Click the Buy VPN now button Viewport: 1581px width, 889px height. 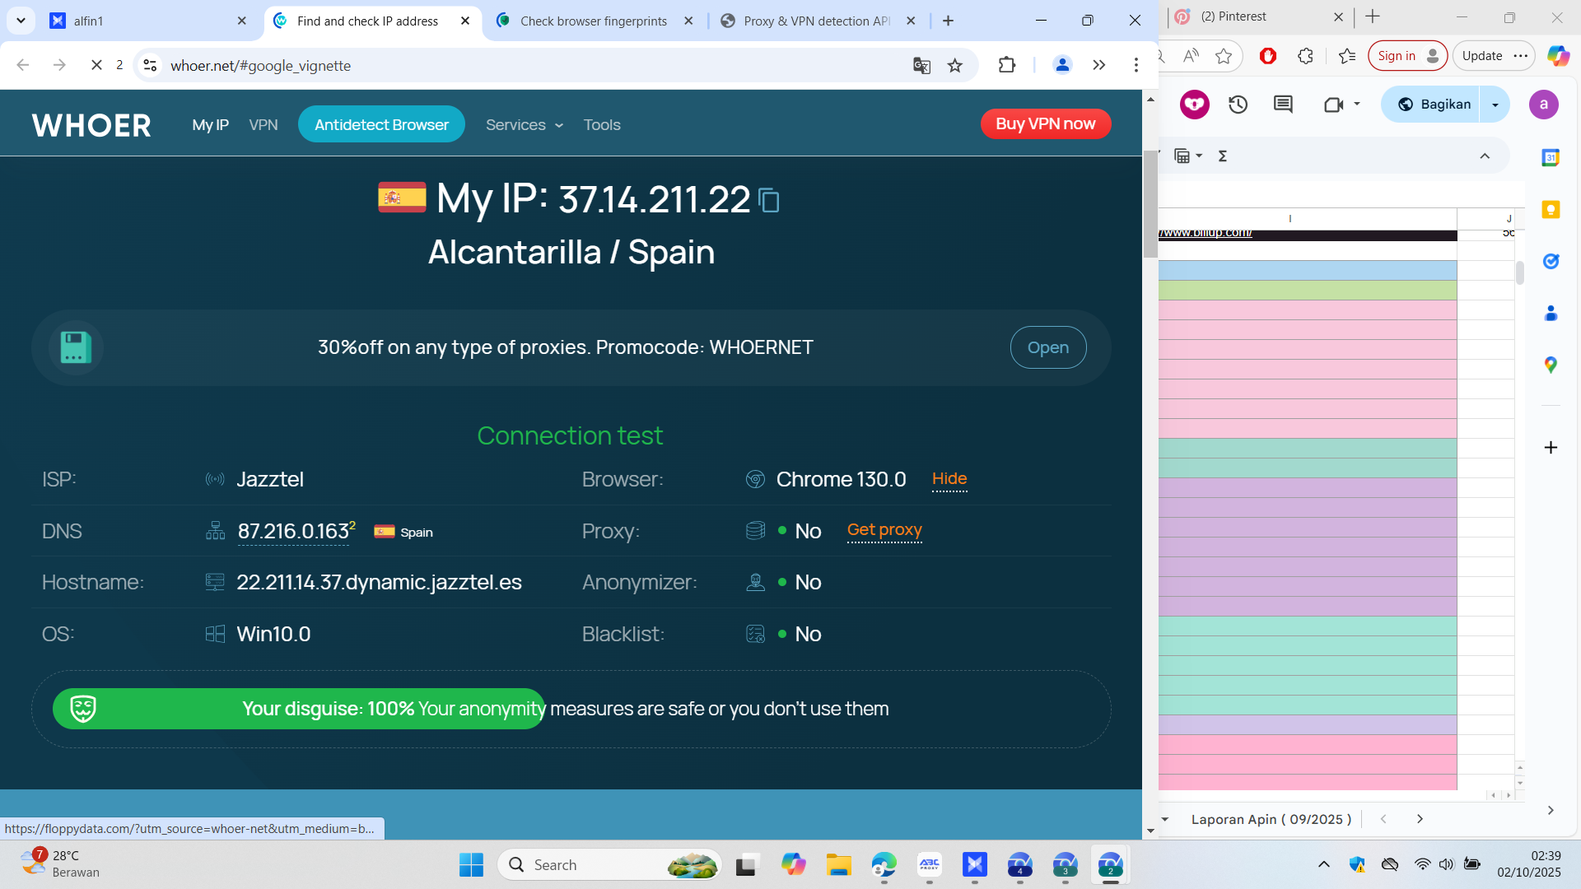(x=1045, y=124)
